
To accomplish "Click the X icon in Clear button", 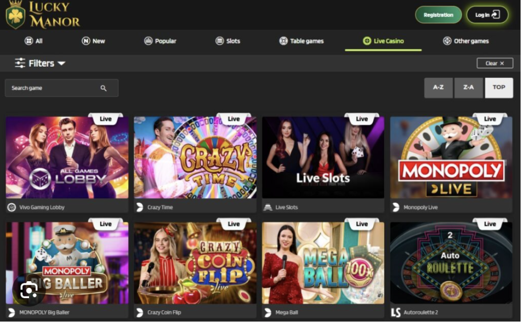I will click(502, 63).
